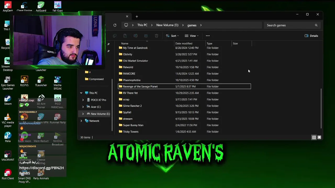Click chevron after games in breadcrumb
Image resolution: width=335 pixels, height=188 pixels.
pos(201,25)
